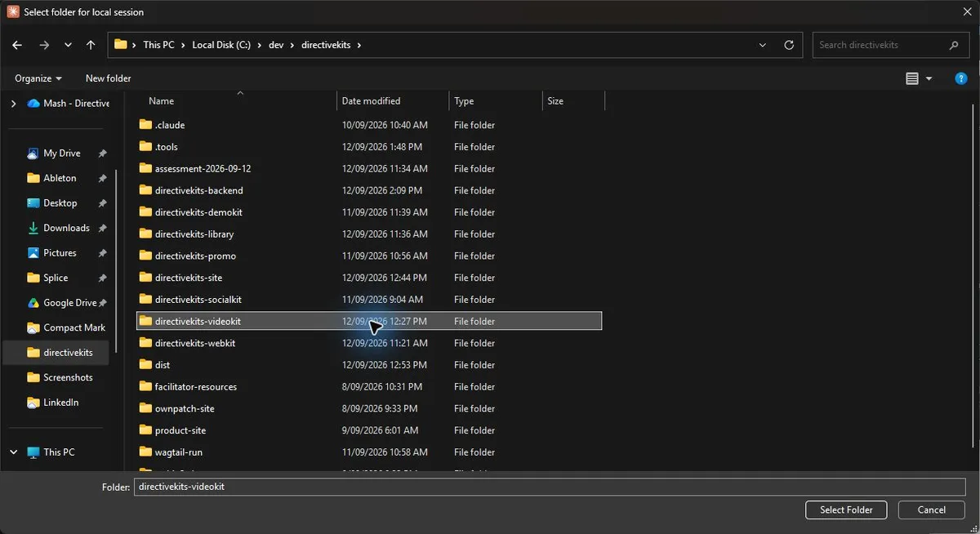Click the folder icon in address bar
980x534 pixels.
click(x=121, y=45)
